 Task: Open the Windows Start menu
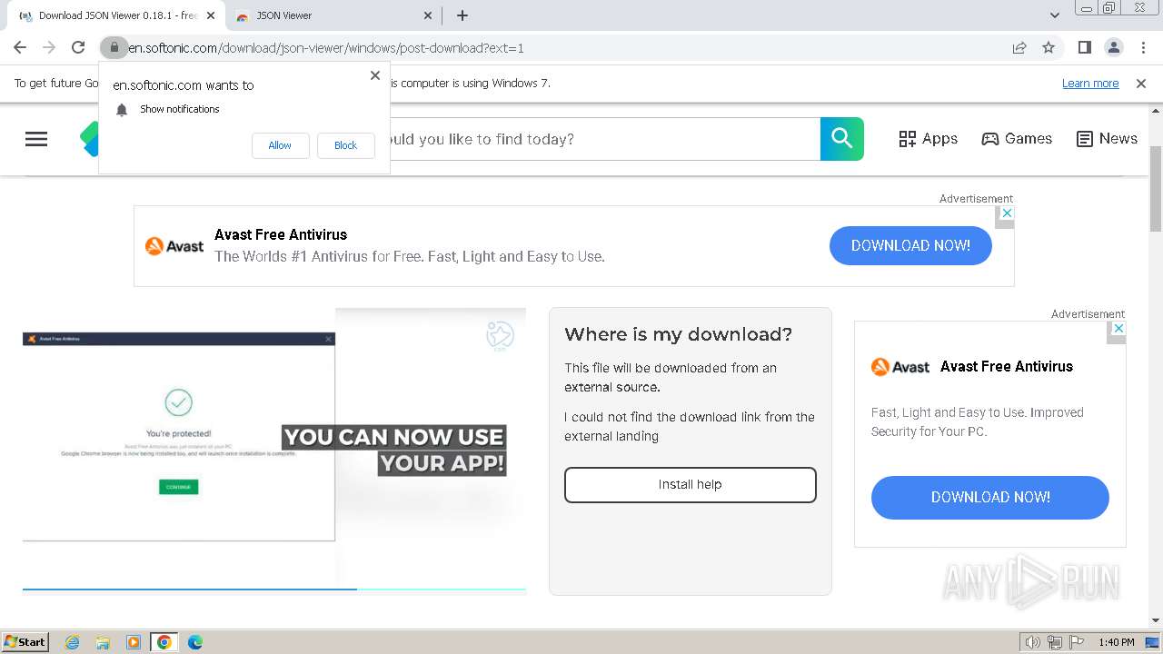click(x=25, y=642)
